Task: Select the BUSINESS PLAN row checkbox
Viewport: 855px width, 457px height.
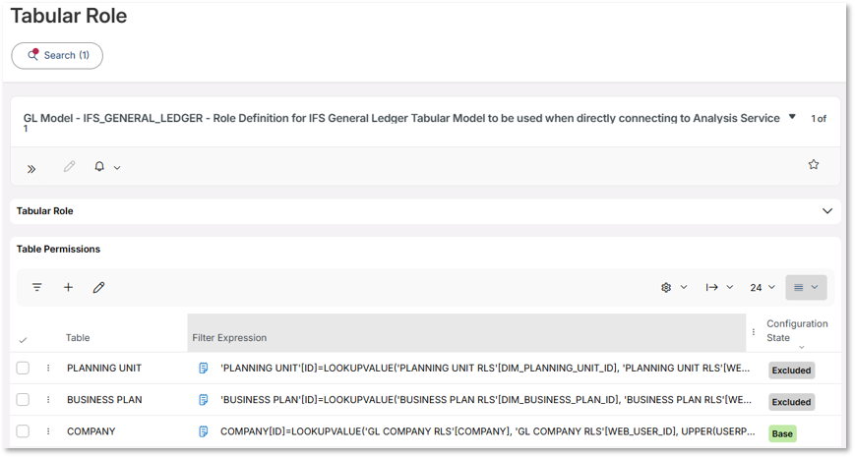Action: (x=23, y=400)
